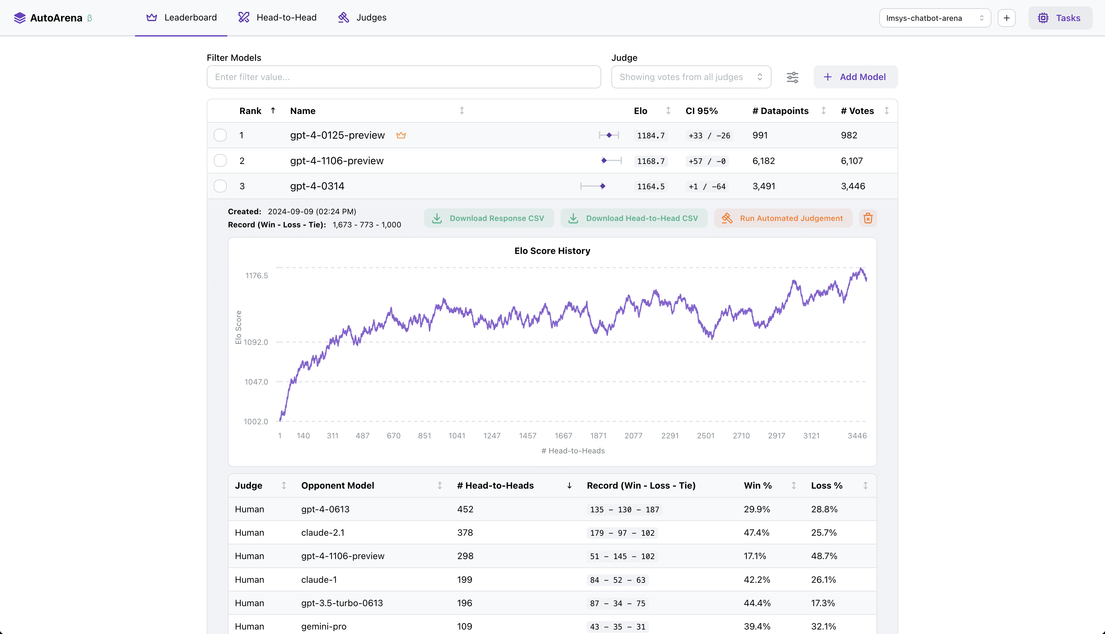Viewport: 1105px width, 634px height.
Task: Click the gpt-4-0314 model name
Action: click(317, 186)
